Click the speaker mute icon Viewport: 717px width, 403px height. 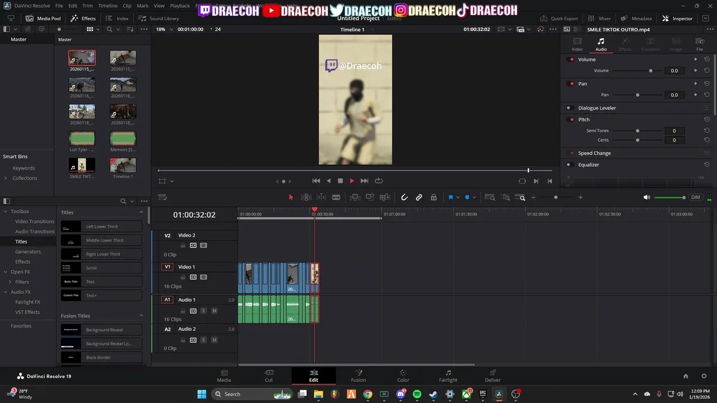tap(647, 197)
